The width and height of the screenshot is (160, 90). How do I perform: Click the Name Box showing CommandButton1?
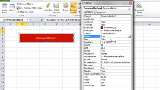13,20
